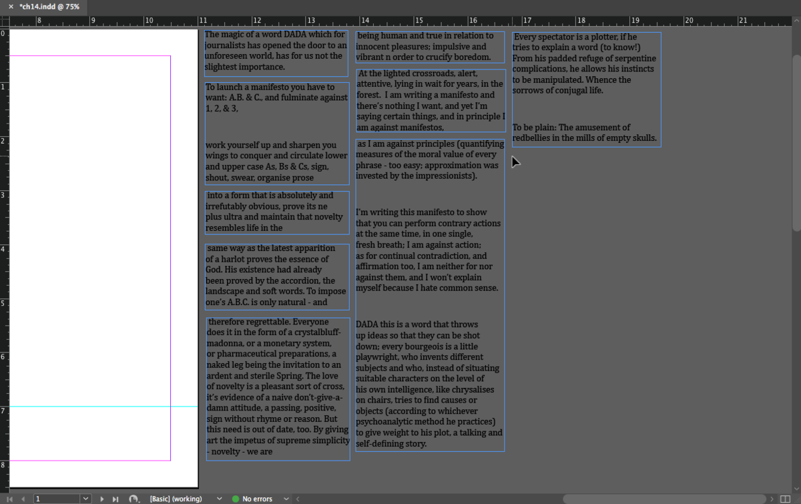Open the document view options icon
Image resolution: width=801 pixels, height=504 pixels.
134,499
